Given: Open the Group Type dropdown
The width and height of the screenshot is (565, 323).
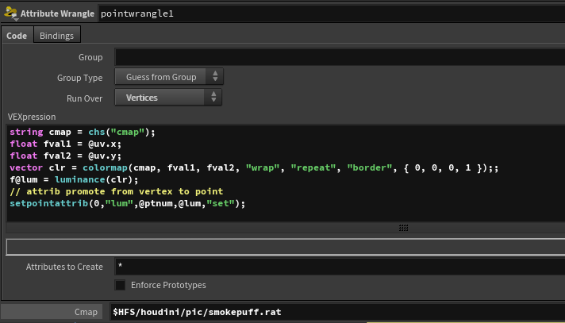Looking at the screenshot, I should (169, 77).
